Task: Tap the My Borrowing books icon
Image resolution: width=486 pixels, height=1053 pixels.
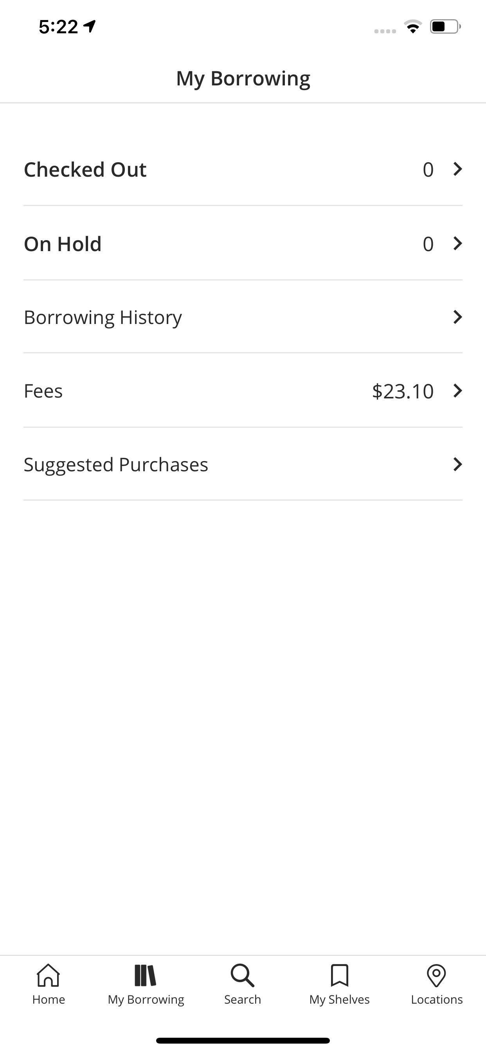Action: (x=146, y=975)
